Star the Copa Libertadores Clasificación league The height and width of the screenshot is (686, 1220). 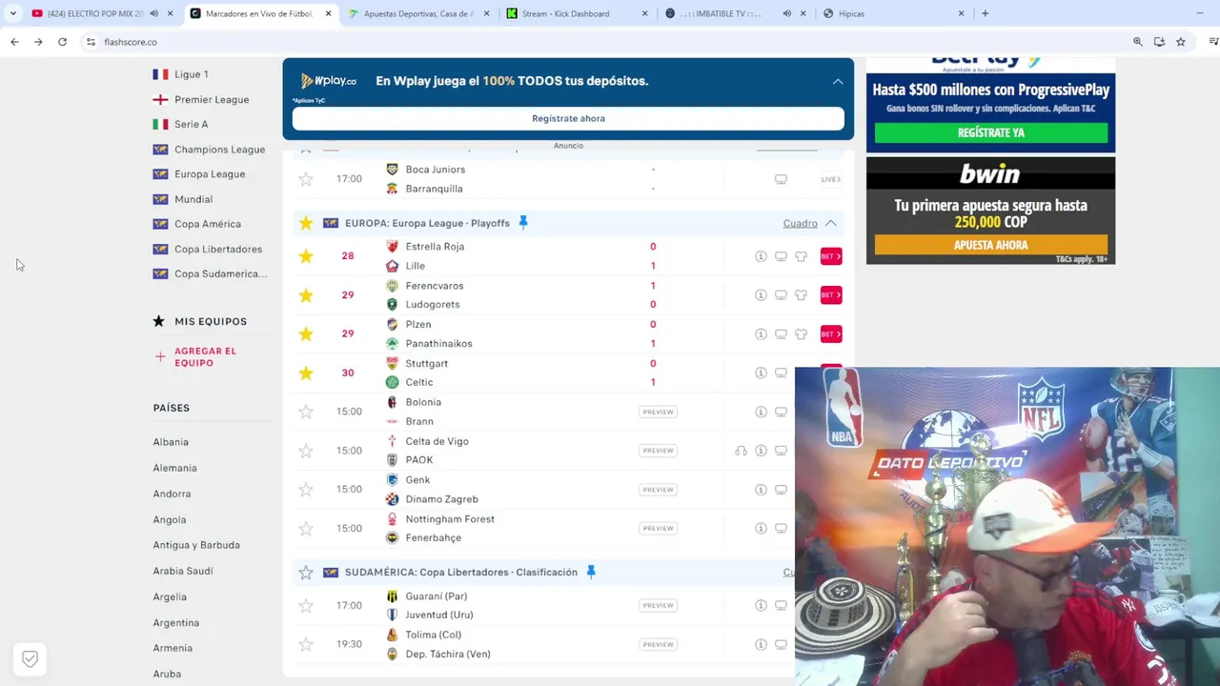pyautogui.click(x=305, y=573)
